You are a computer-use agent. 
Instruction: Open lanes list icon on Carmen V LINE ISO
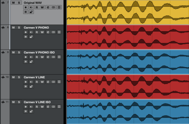pyautogui.click(x=59, y=106)
